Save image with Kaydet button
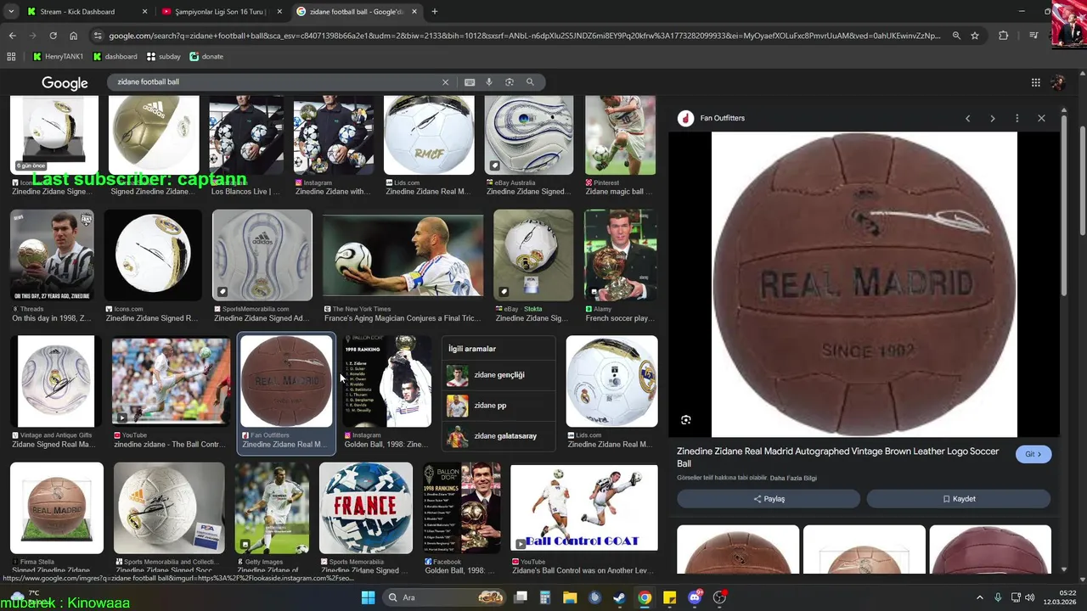Viewport: 1087px width, 611px height. [959, 499]
